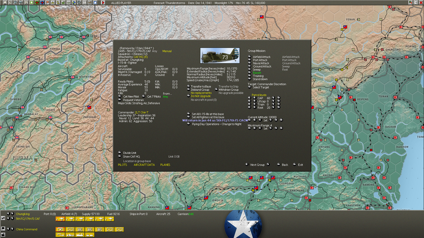Go to next base arrow beside Chungking
The image size is (424, 238).
coord(12,214)
